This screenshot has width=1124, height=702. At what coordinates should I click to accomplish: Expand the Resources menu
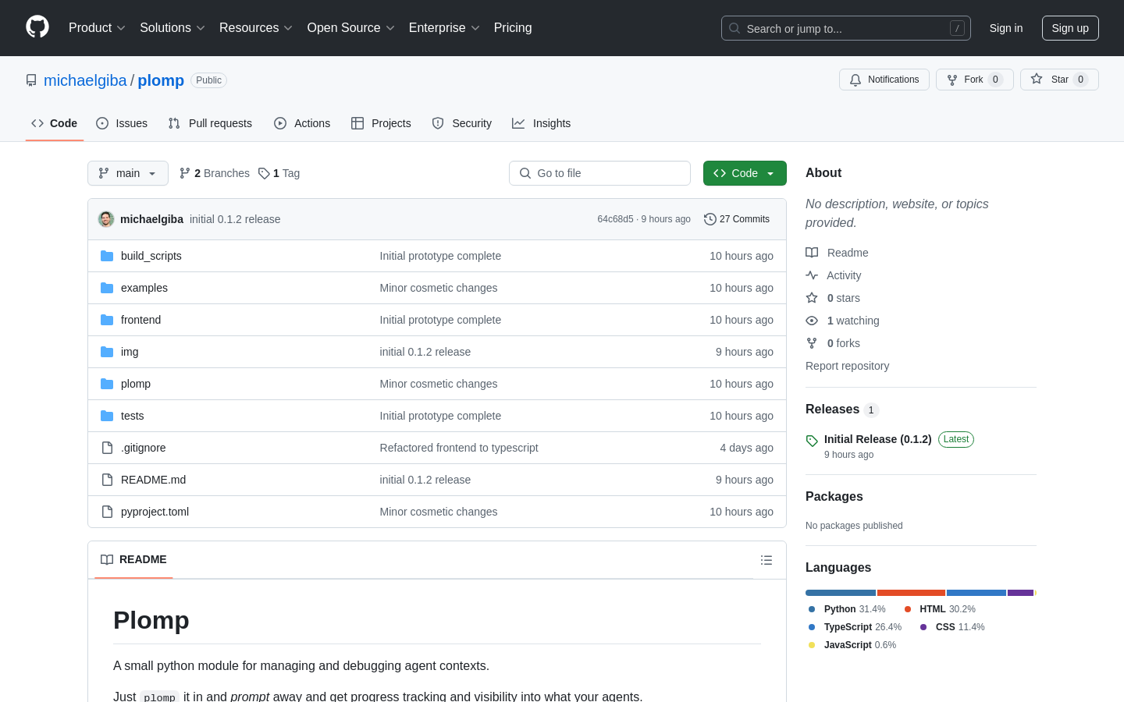point(256,28)
